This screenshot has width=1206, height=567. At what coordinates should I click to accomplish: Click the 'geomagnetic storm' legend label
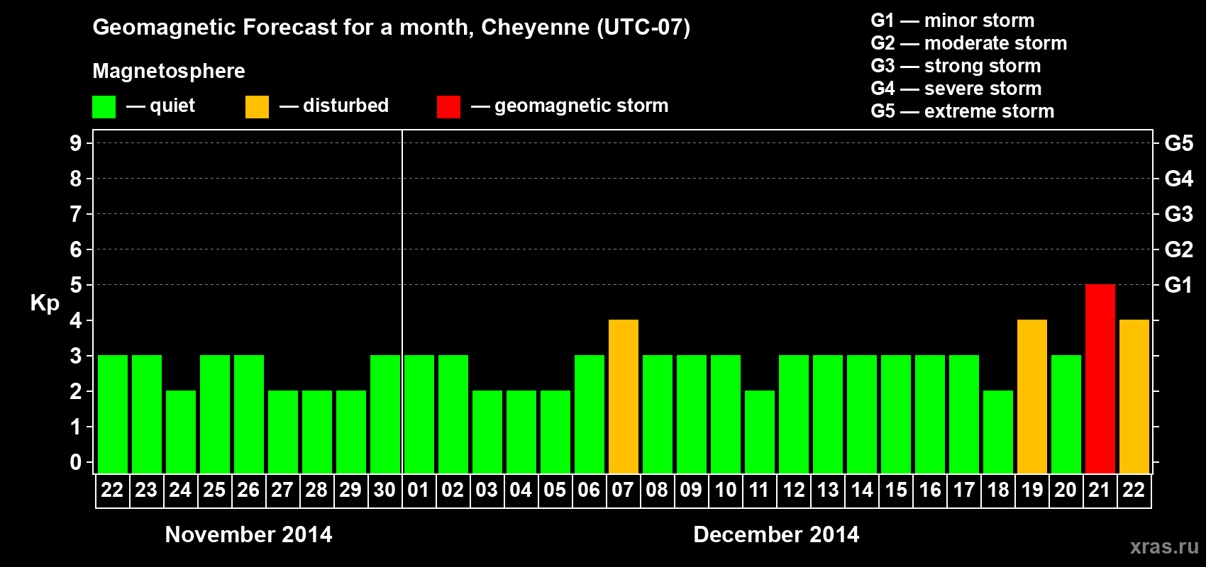coord(581,106)
